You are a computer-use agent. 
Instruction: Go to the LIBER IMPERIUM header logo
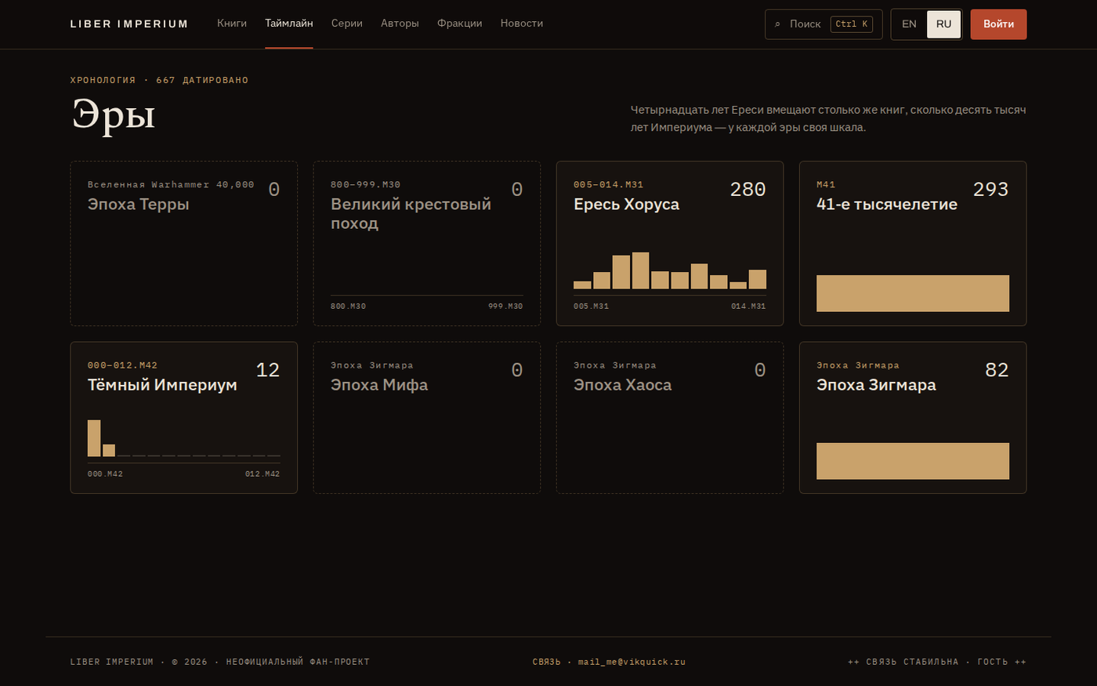129,24
